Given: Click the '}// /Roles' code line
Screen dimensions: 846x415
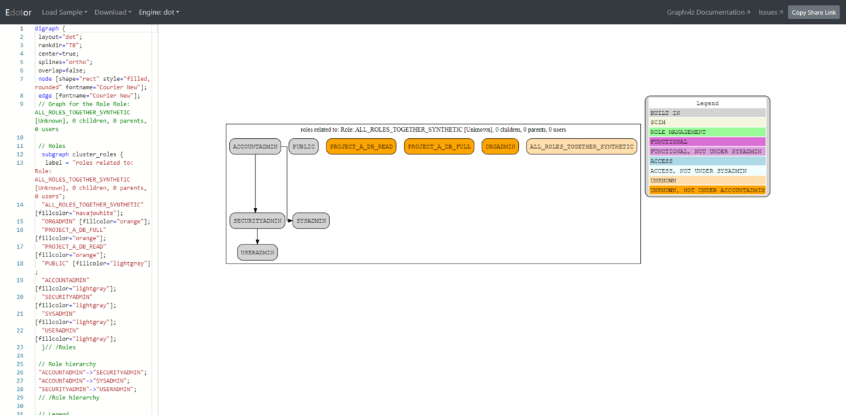Looking at the screenshot, I should tap(59, 347).
